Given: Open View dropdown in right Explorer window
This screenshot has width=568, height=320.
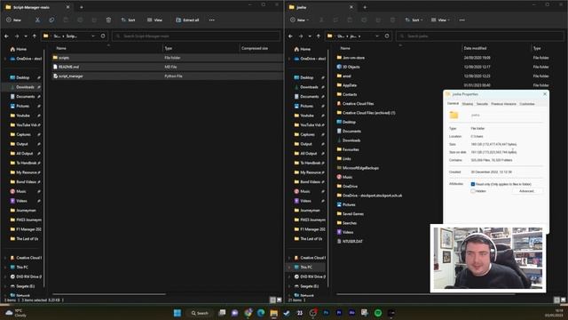Looking at the screenshot, I should (440, 20).
